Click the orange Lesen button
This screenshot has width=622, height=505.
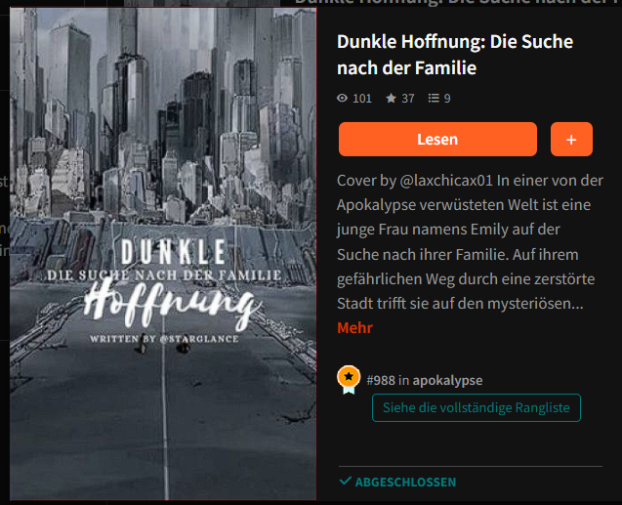coord(437,140)
